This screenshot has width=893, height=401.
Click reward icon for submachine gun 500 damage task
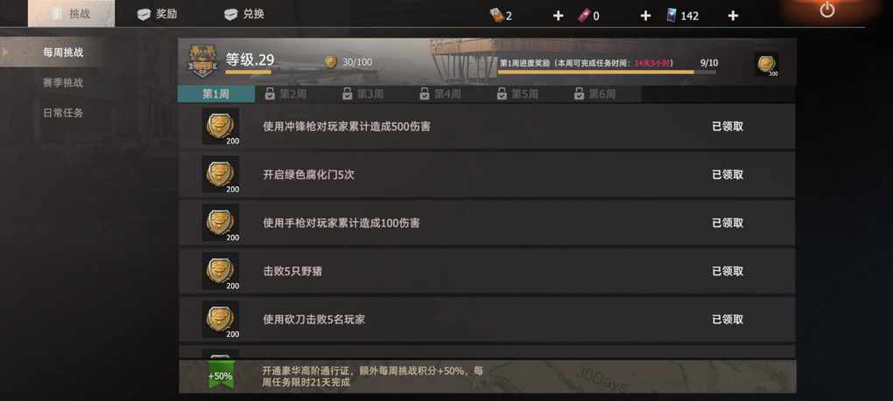coord(221,126)
